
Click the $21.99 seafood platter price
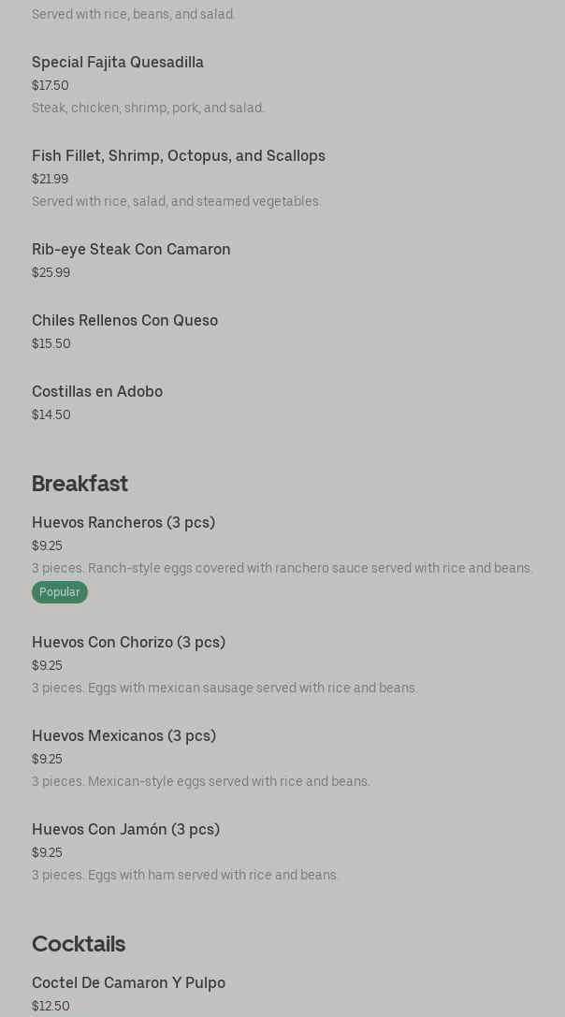(x=51, y=179)
